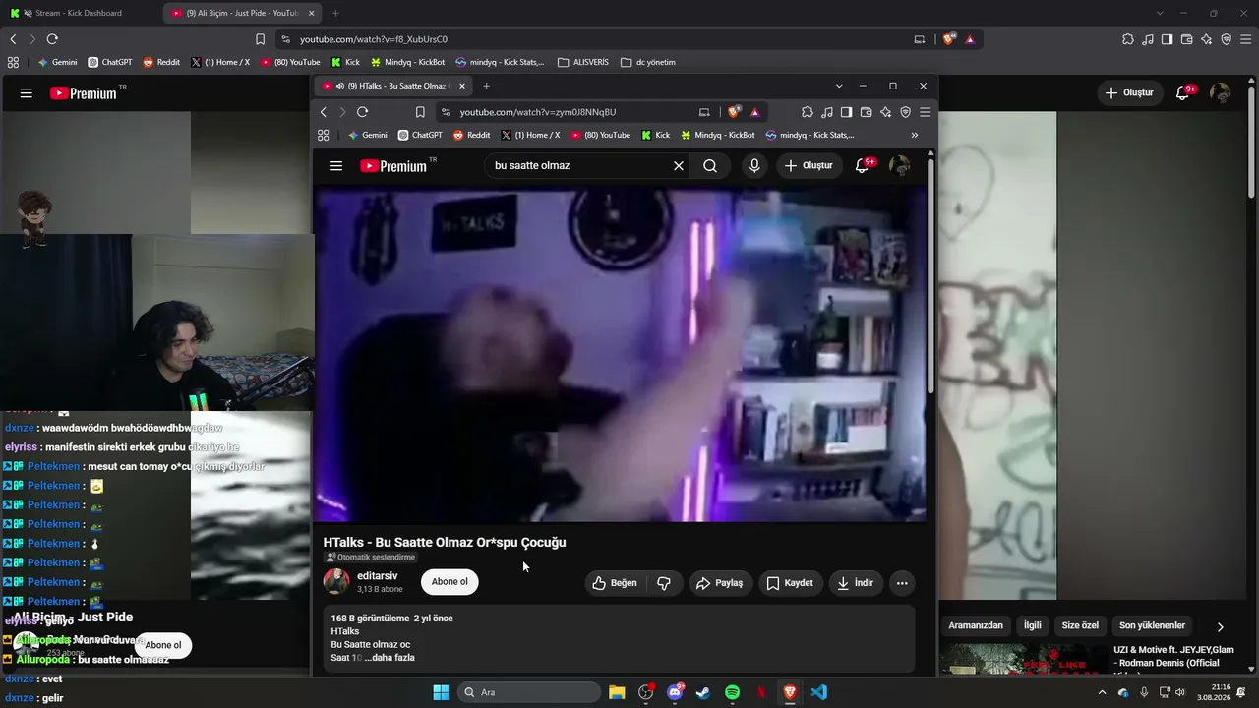
Task: Show more filter chips with the right arrow
Action: pos(1221,626)
